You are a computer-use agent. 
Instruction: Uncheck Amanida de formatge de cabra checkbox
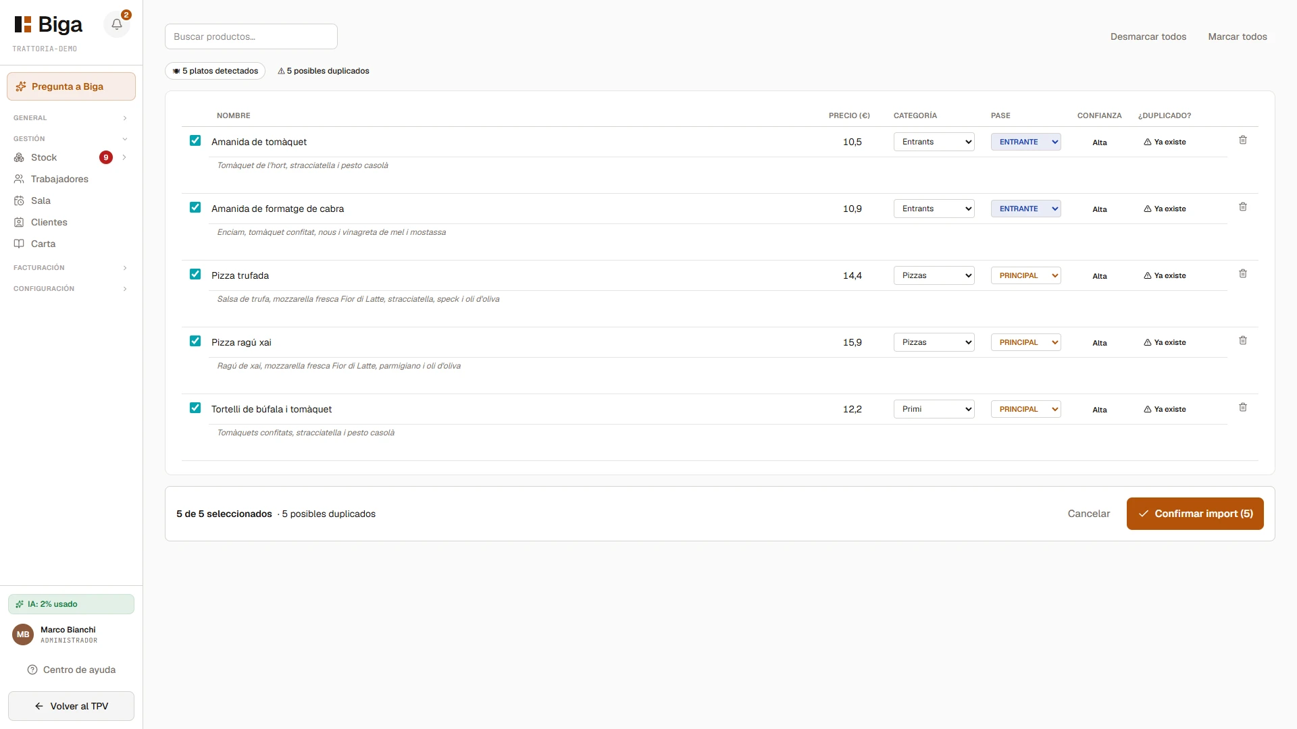[195, 207]
